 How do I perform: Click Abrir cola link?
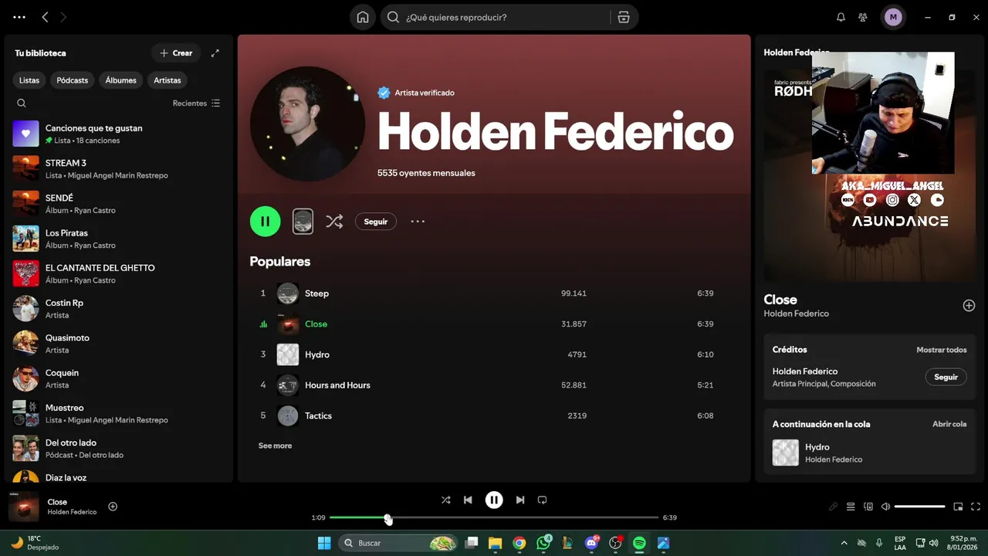[949, 424]
